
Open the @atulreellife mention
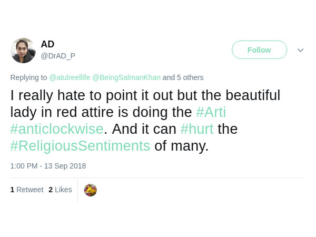pyautogui.click(x=70, y=77)
